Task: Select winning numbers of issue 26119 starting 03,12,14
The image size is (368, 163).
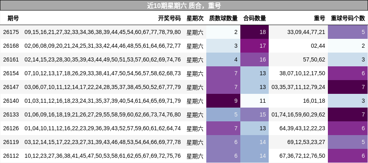Action: coord(103,142)
